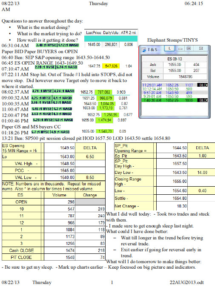Select the 11:25:01 AM trade row in T&S
This screenshot has height=287, width=215.
175,85
